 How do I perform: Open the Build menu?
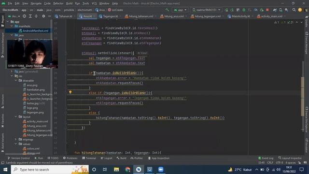[69, 3]
